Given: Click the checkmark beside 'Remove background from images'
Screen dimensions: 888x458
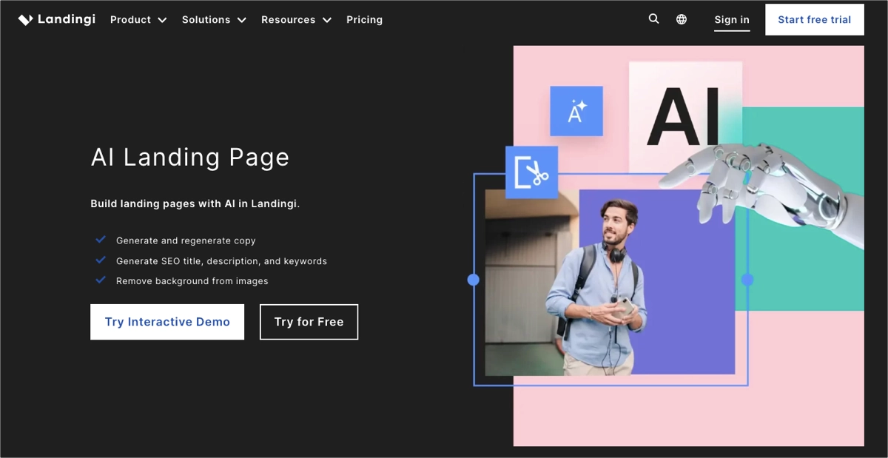Looking at the screenshot, I should coord(101,279).
